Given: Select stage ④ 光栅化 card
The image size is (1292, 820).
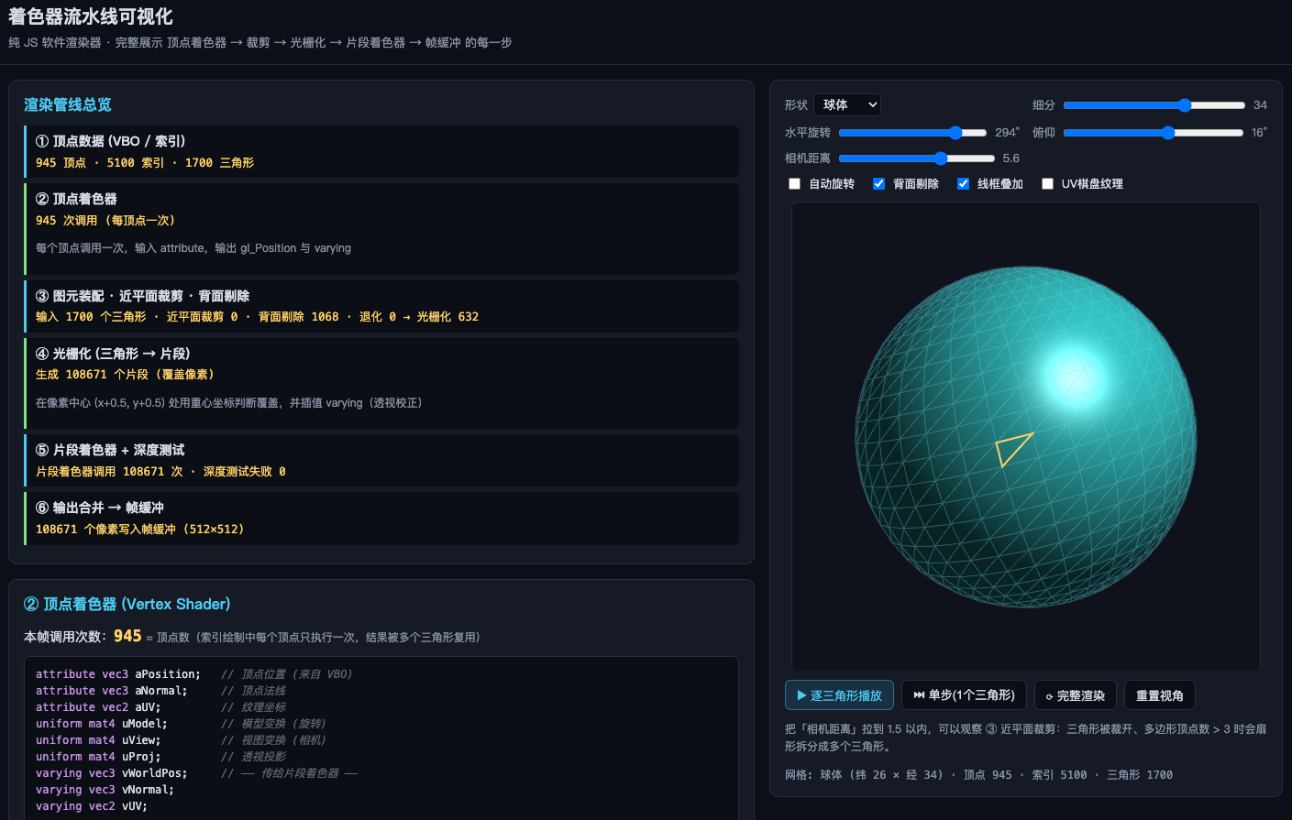Looking at the screenshot, I should point(381,383).
